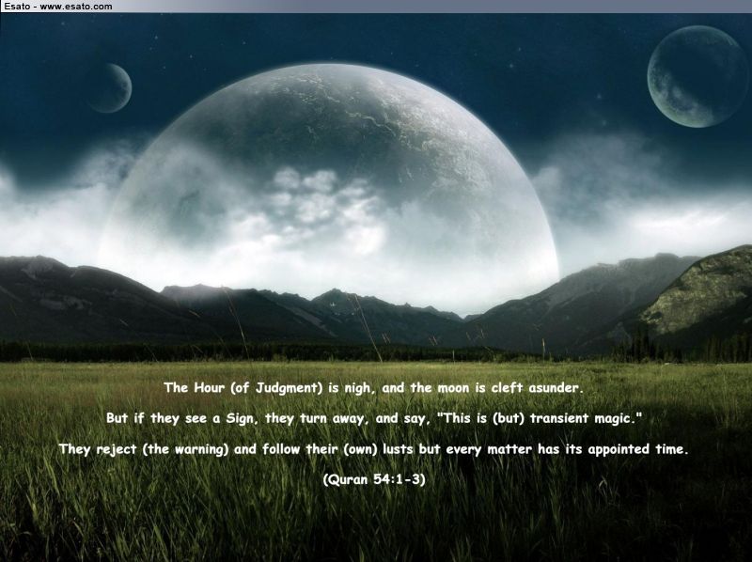The height and width of the screenshot is (562, 752).
Task: Click the line beginning "They reject (the warning)"
Action: click(373, 450)
